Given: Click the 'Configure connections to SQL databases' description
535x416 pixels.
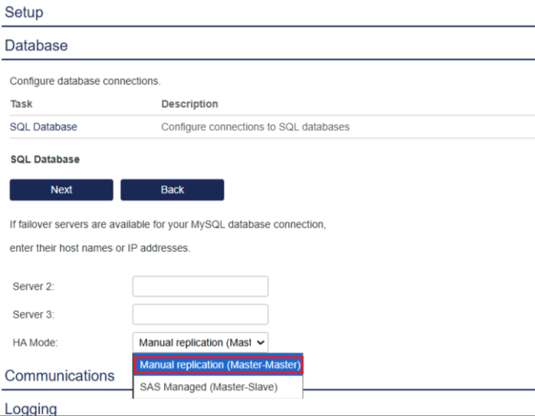Looking at the screenshot, I should point(255,127).
